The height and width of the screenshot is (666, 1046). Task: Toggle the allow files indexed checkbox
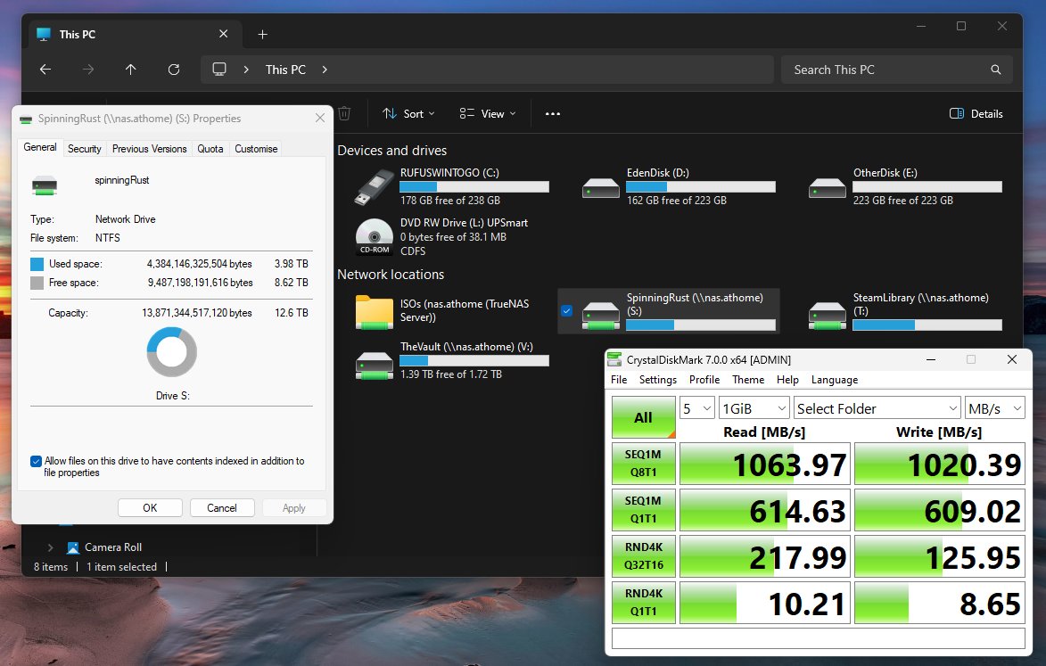[x=36, y=461]
